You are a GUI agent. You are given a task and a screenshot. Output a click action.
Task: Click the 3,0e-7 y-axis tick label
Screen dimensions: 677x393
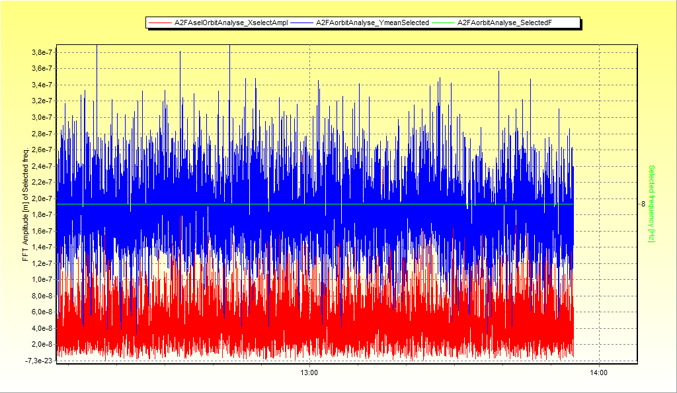pyautogui.click(x=42, y=118)
